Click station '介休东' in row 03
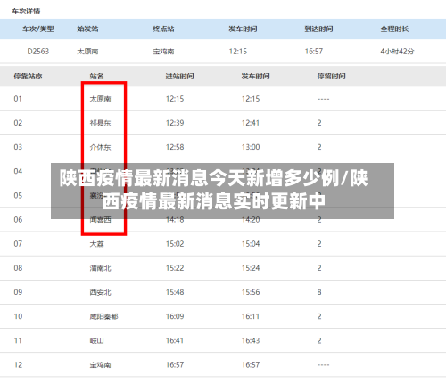Image resolution: width=446 pixels, height=383 pixels. point(100,147)
